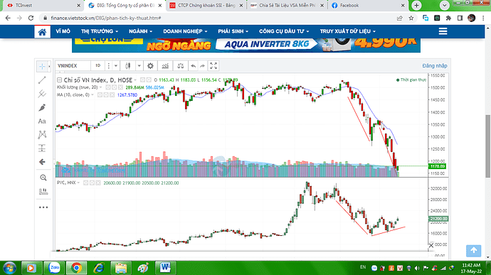The width and height of the screenshot is (491, 275).
Task: Select the brush drawing tool
Action: click(x=42, y=107)
